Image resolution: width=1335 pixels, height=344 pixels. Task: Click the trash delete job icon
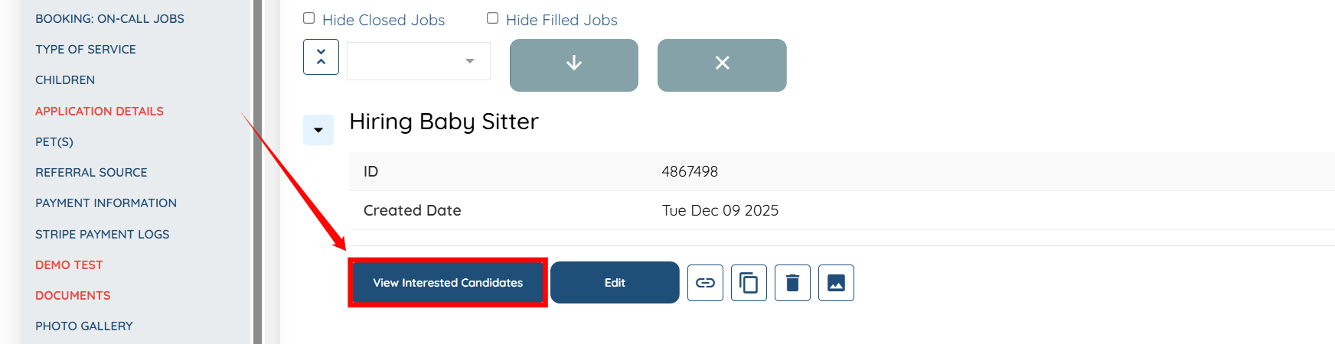792,283
